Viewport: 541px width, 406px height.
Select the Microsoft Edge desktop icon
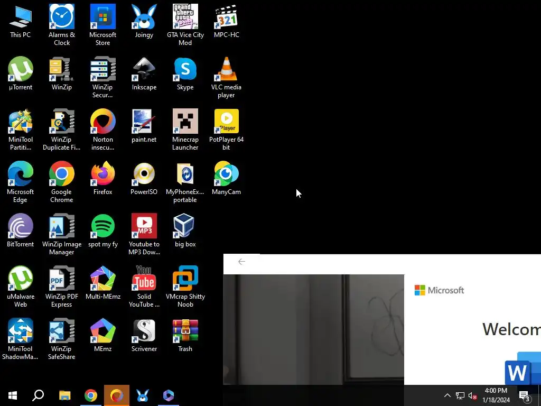pos(21,182)
